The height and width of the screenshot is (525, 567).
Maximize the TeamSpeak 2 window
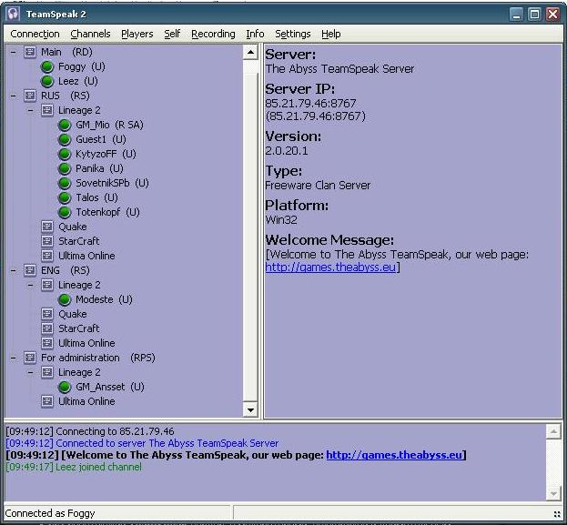tap(534, 15)
